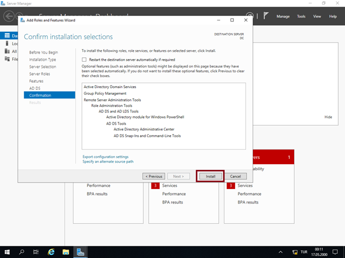The width and height of the screenshot is (345, 258).
Task: Click BPA results in left dashboard tile
Action: pos(97,194)
